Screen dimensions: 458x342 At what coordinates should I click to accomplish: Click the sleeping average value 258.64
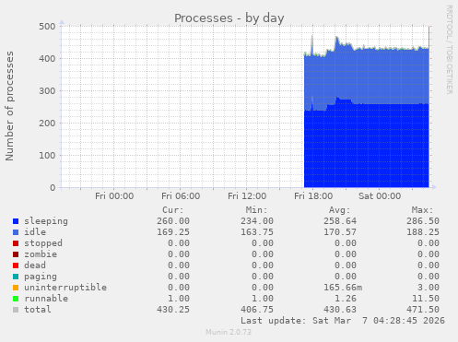click(x=340, y=221)
